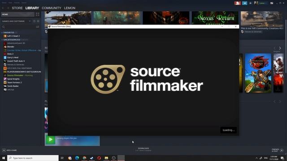Screen dimensions: 287x161
Task: Select VRChat in game list
Action: pyautogui.click(x=10, y=89)
